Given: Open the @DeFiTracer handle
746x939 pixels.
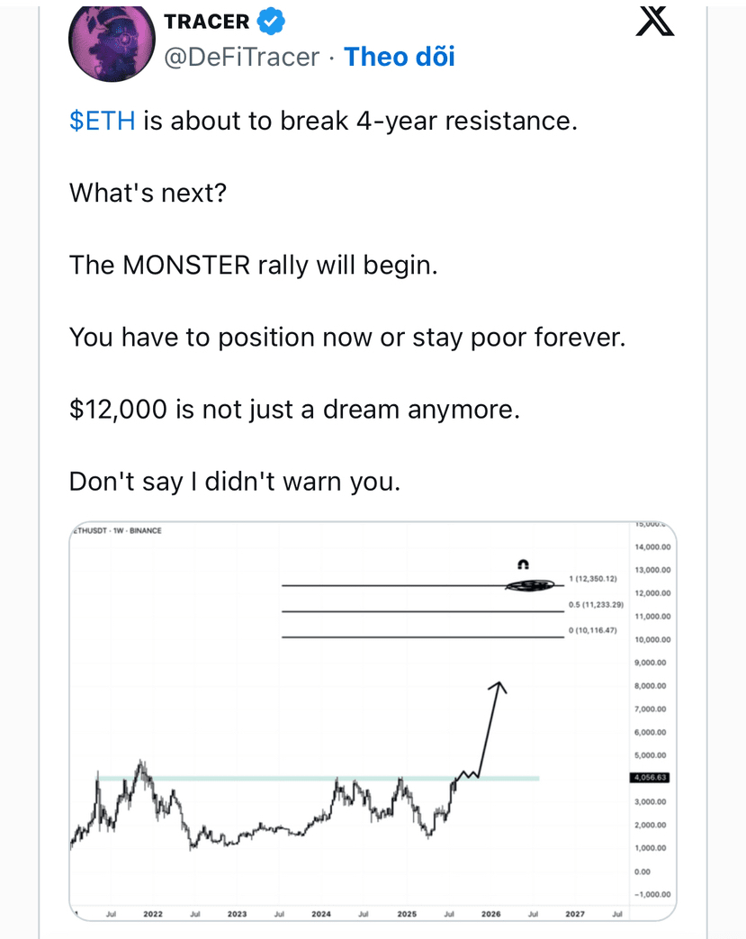Looking at the screenshot, I should (242, 58).
